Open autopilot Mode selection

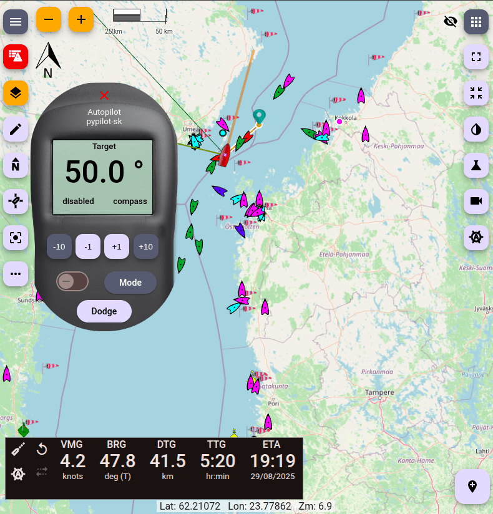tap(130, 283)
